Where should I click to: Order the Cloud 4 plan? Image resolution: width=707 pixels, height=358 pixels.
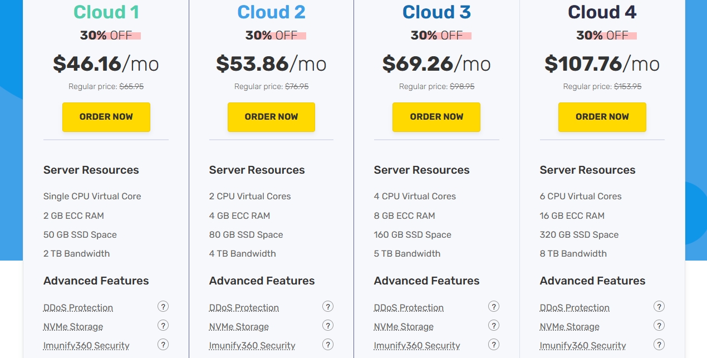pyautogui.click(x=602, y=117)
